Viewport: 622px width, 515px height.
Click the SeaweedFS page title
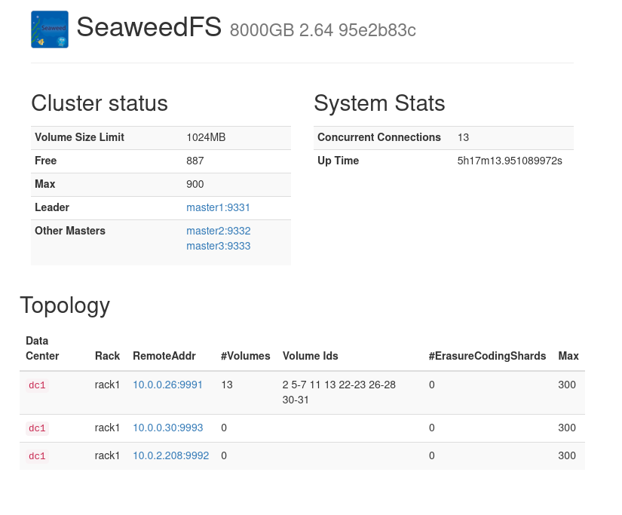pyautogui.click(x=149, y=27)
